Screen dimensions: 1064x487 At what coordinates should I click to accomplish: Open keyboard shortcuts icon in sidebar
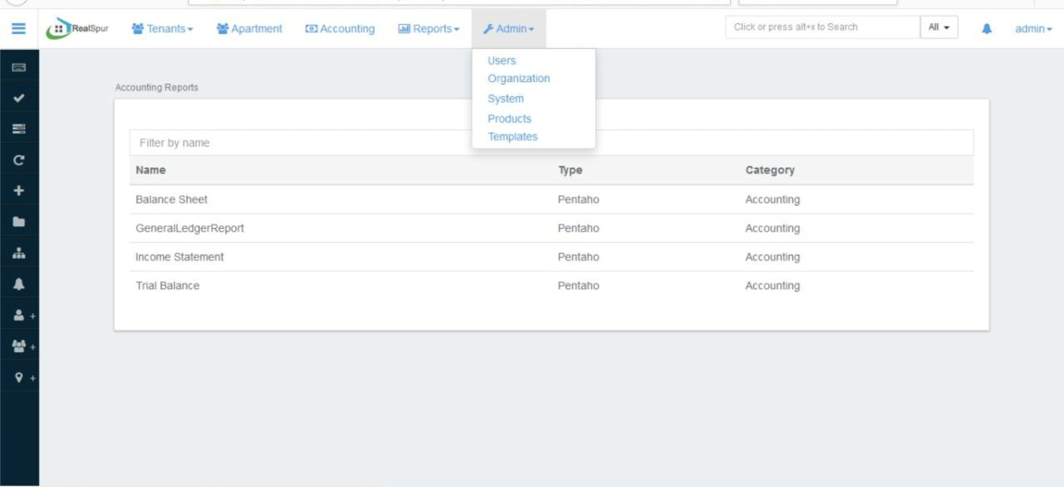click(x=19, y=68)
